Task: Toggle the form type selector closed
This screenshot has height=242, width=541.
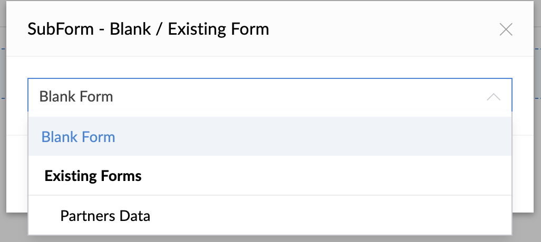Action: (494, 97)
